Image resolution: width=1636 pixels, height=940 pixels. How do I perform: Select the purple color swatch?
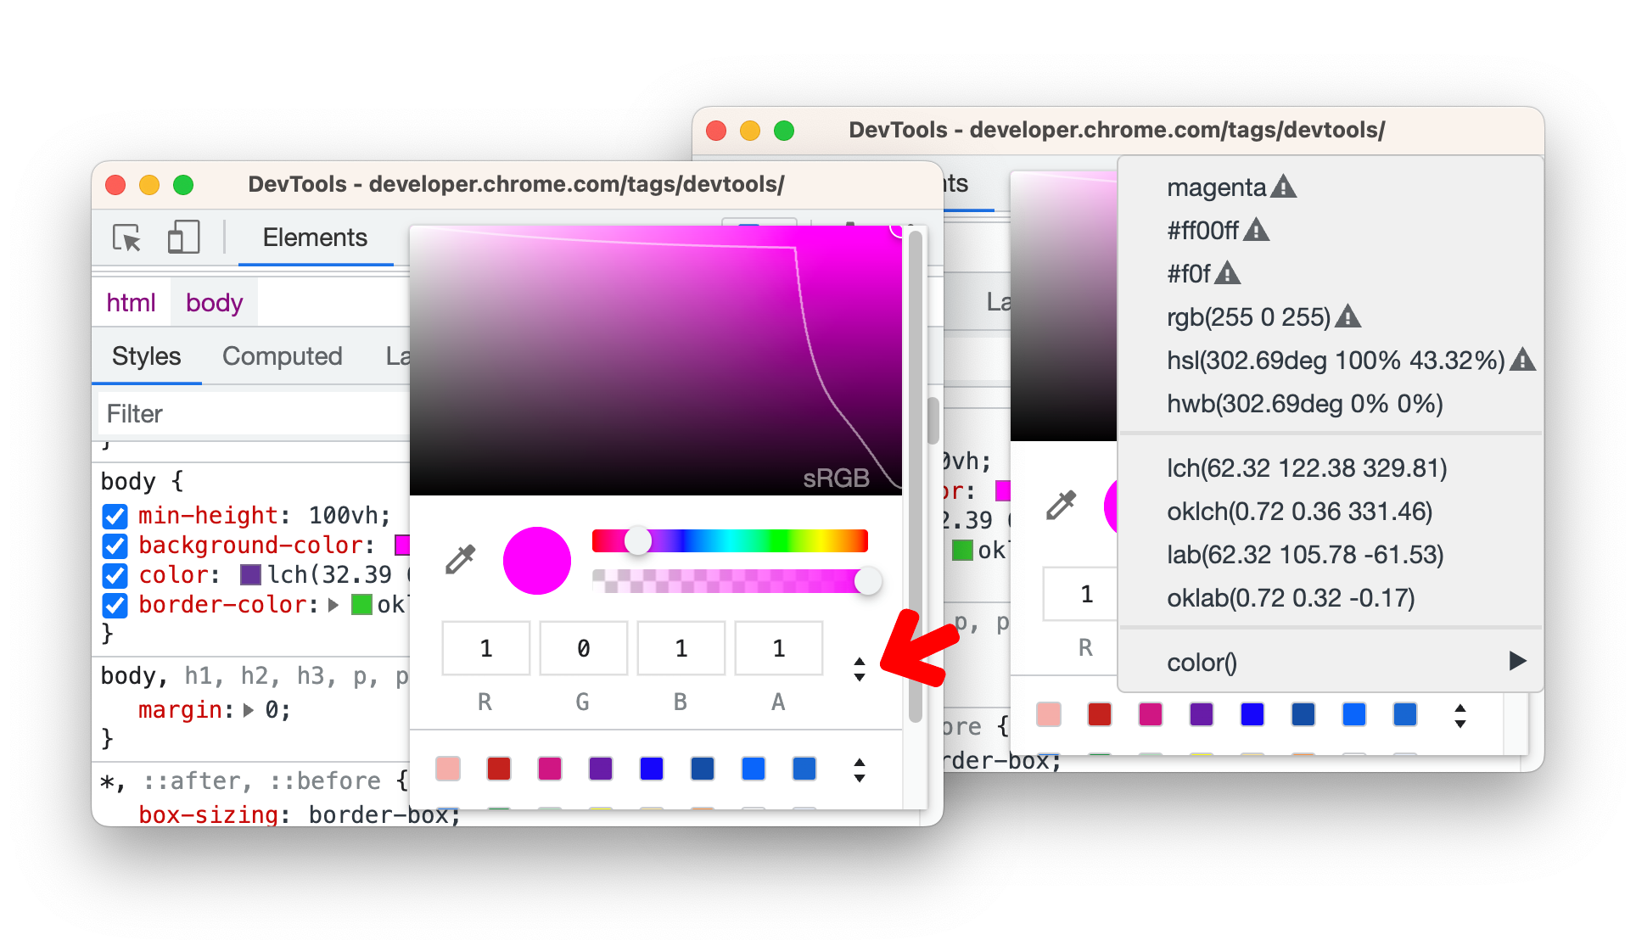pos(597,769)
